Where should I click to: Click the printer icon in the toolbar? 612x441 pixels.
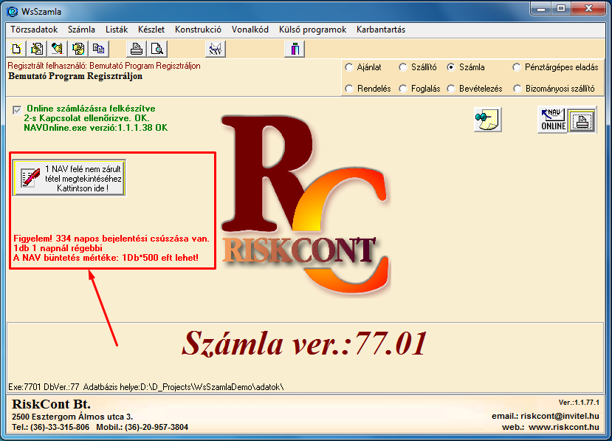(x=137, y=49)
